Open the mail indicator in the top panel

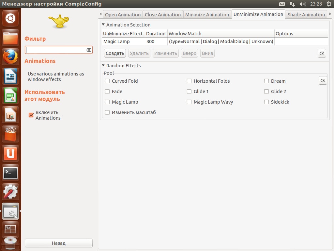pos(282,4)
